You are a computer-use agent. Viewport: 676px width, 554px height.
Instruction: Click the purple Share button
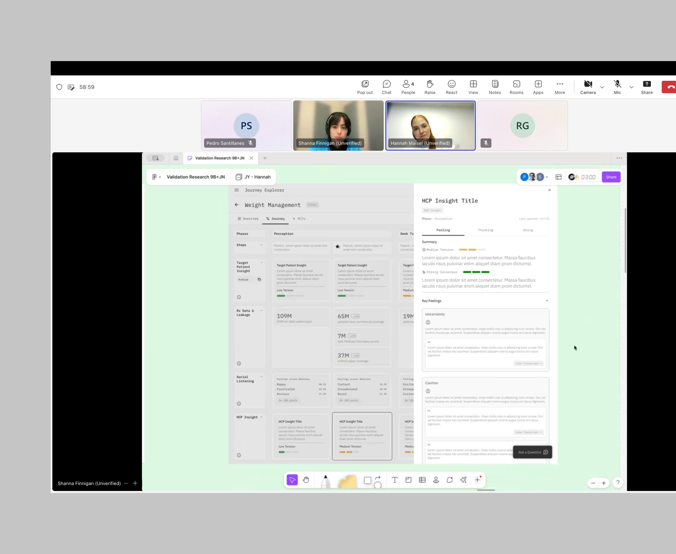pos(611,177)
